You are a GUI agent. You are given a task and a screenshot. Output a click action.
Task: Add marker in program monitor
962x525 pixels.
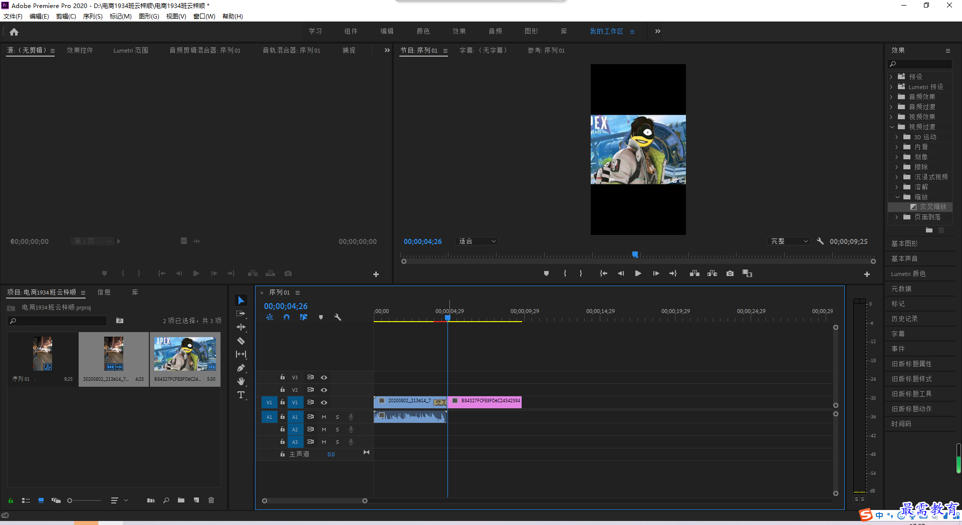[x=546, y=274]
